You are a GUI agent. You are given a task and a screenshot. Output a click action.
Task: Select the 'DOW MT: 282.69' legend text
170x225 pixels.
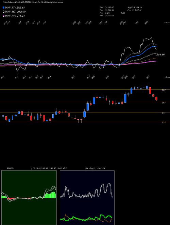pos(15,12)
